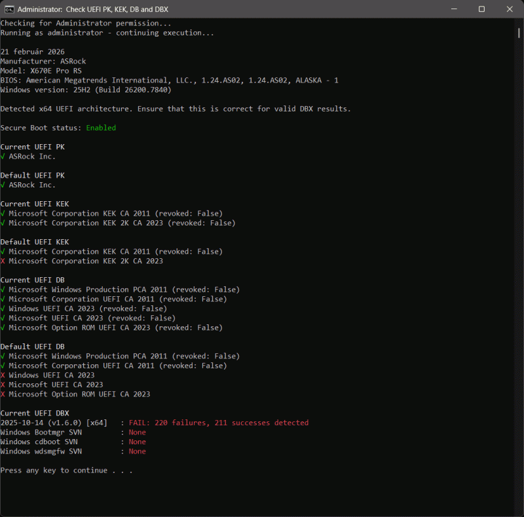Image resolution: width=524 pixels, height=517 pixels.
Task: Click the window title 'Check UEFI PK, KEK, DB and DBX'
Action: [x=117, y=9]
